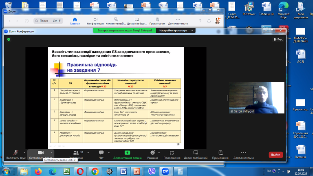Screen dimensions: 313x176
Task: Open Viber from the taskbar
Action: pos(152,172)
